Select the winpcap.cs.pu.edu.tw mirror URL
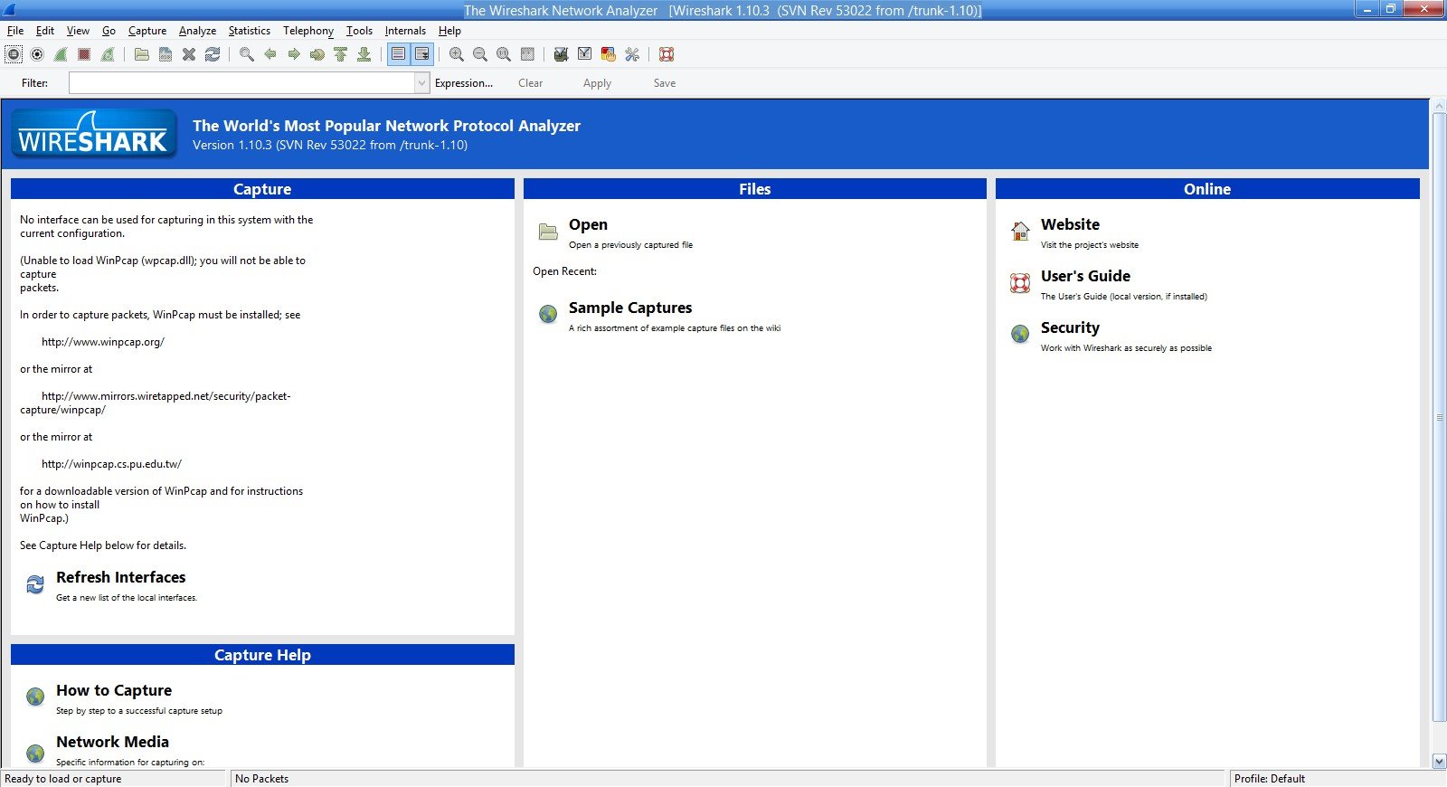Viewport: 1447px width, 787px height. click(x=111, y=464)
